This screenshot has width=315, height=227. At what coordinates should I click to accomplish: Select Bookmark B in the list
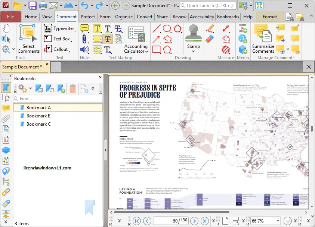point(58,116)
